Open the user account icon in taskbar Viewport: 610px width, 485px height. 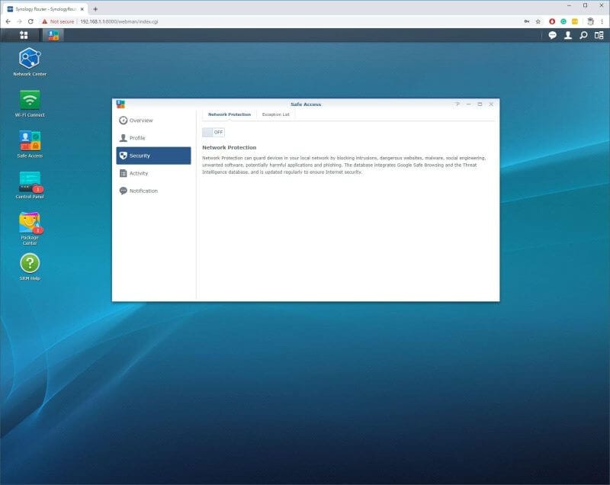point(569,34)
